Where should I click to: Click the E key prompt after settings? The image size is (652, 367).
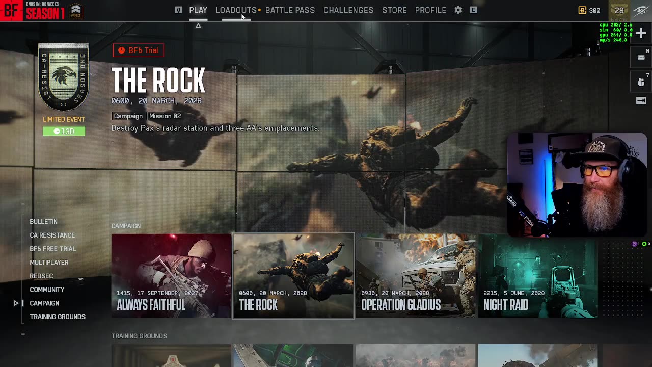click(473, 10)
